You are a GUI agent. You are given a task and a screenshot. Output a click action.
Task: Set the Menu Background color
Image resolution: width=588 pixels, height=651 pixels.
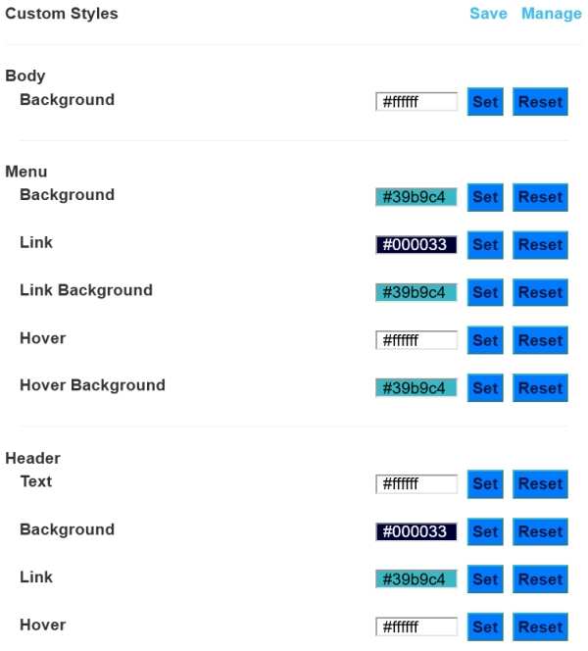[x=485, y=197]
